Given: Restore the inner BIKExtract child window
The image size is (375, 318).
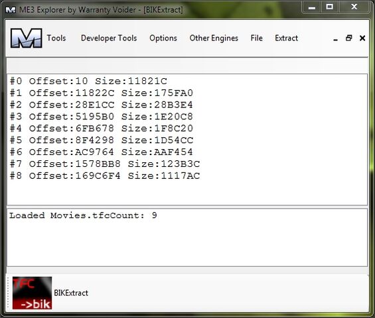Looking at the screenshot, I should tap(349, 38).
